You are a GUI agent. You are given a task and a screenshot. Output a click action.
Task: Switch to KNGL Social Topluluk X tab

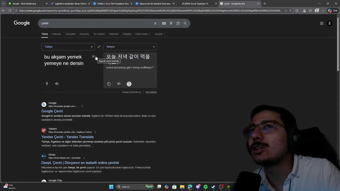[197, 3]
